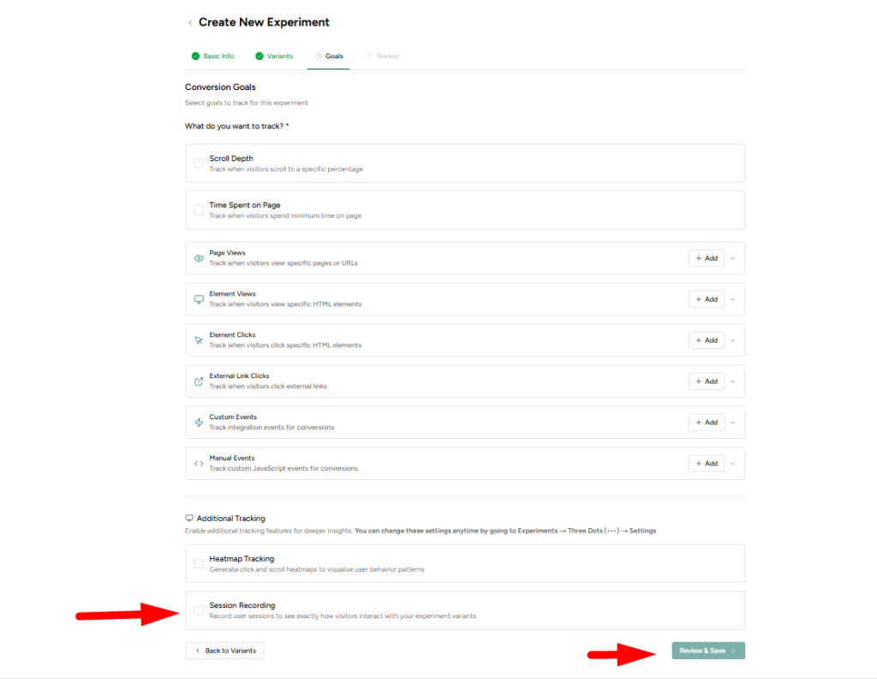Click the Page Views eye icon
Image resolution: width=877 pixels, height=679 pixels.
(197, 257)
